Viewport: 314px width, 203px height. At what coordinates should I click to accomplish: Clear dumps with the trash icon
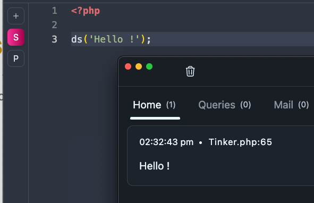(x=190, y=71)
